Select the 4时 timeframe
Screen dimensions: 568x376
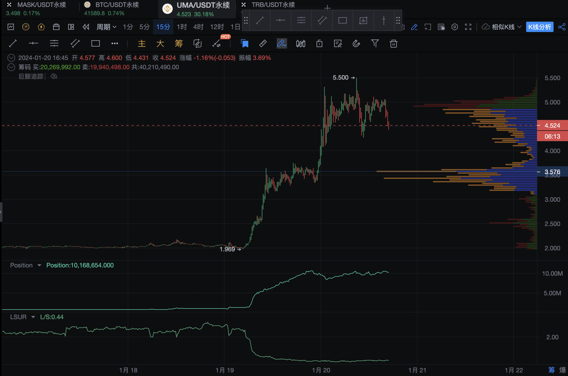pyautogui.click(x=198, y=27)
